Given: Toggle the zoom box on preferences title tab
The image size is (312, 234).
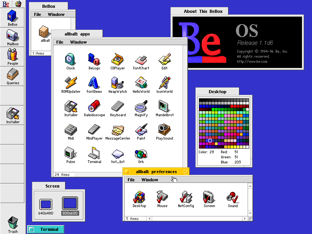Looking at the screenshot, I should pos(186,172).
